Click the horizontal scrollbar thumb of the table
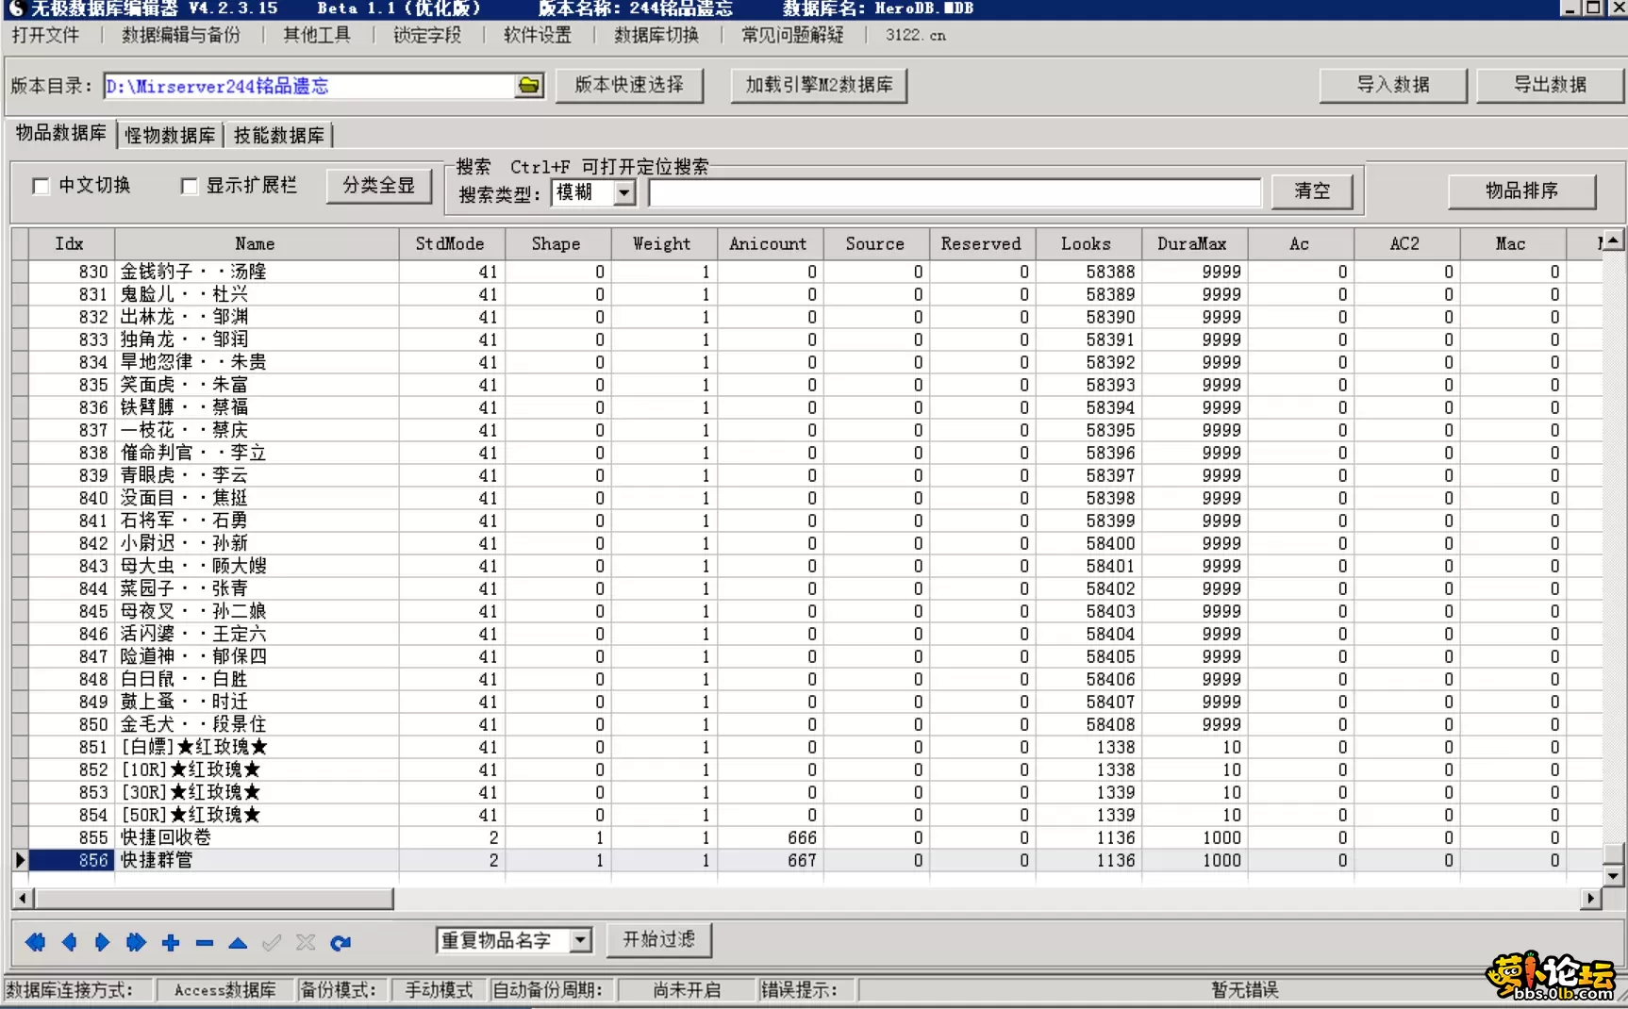Image resolution: width=1628 pixels, height=1009 pixels. coord(214,899)
